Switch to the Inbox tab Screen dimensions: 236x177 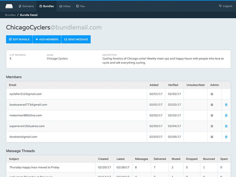pyautogui.click(x=65, y=6)
